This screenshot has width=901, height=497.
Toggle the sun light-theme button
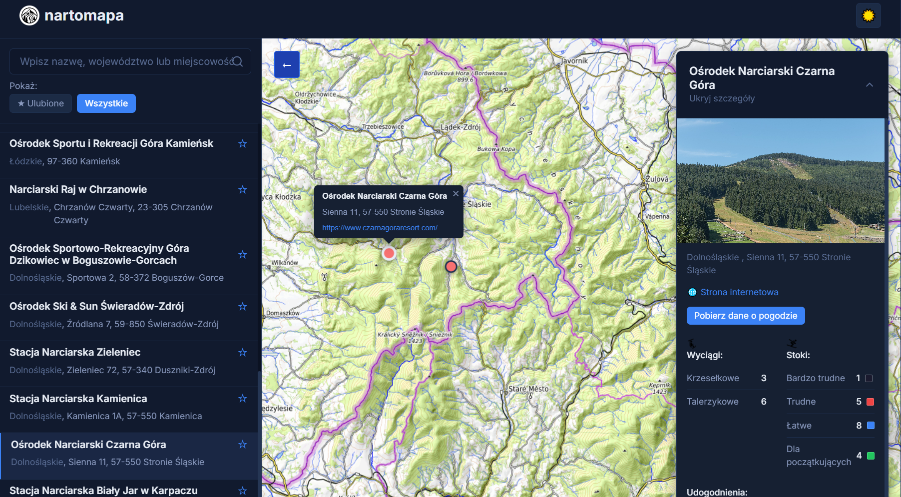[x=868, y=15]
